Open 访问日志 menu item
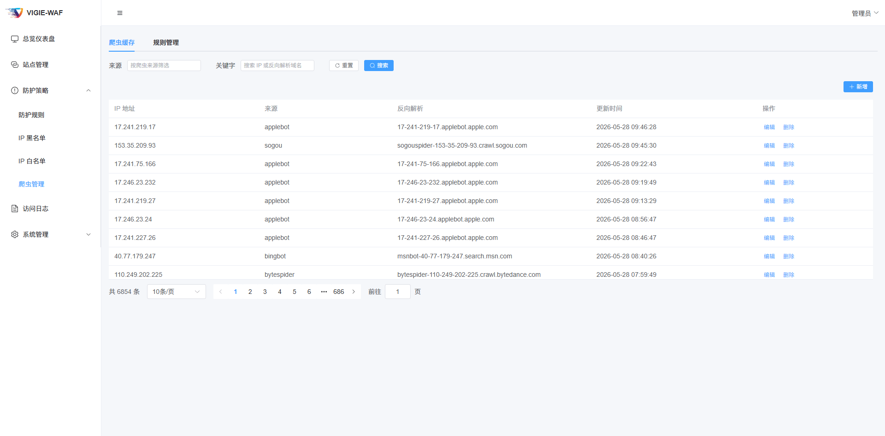This screenshot has width=885, height=436. click(50, 209)
